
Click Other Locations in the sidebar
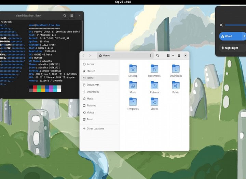[x=95, y=129]
